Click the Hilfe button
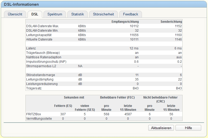This screenshot has height=138, width=208. (188, 128)
